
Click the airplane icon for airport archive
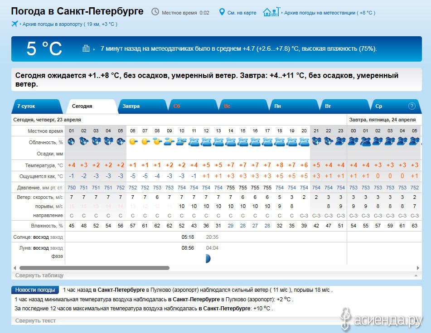(x=15, y=24)
